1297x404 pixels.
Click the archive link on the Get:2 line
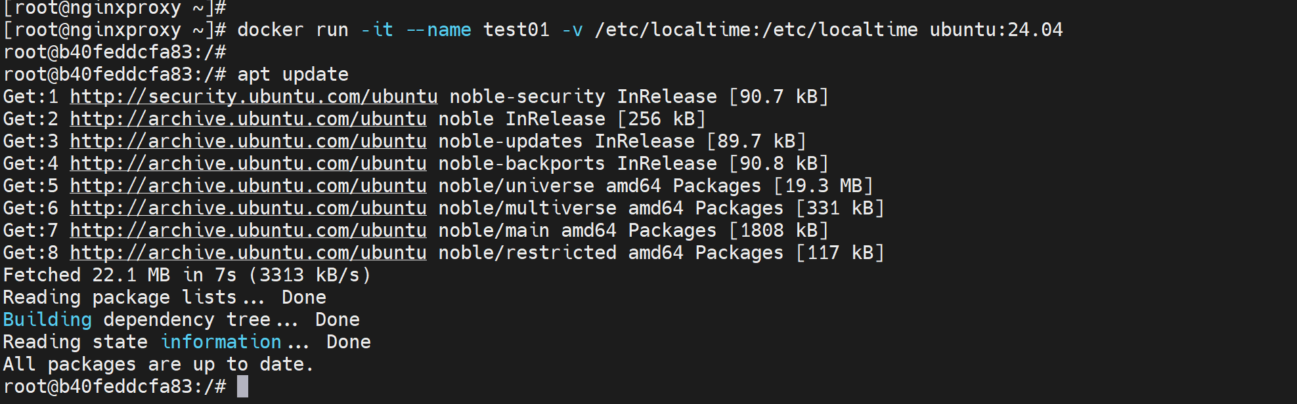(248, 119)
